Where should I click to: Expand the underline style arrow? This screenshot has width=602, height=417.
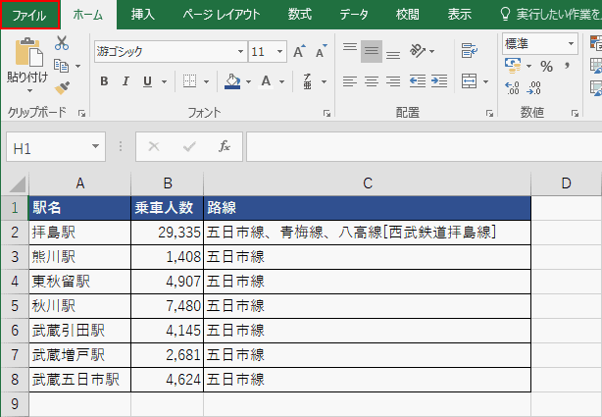coord(165,81)
